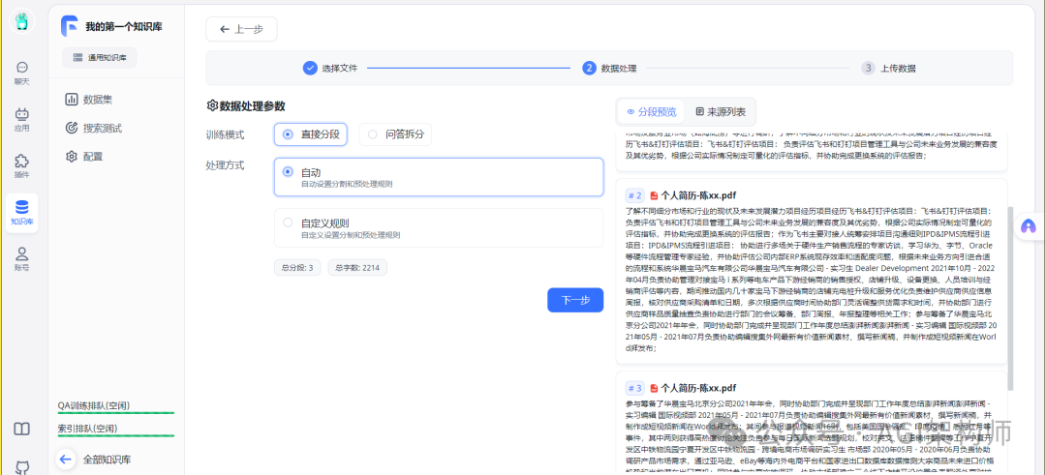Open the 聊天 chat section

(x=22, y=73)
